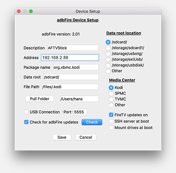Click the adbFire version: 2.01 text
The width and height of the screenshot is (176, 173).
coord(61,34)
